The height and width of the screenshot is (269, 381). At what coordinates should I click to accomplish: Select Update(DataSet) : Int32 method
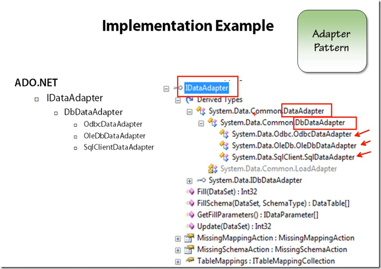pyautogui.click(x=234, y=227)
